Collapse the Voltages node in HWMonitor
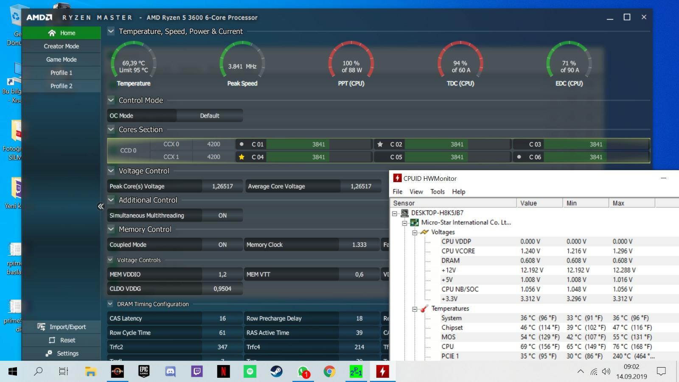The height and width of the screenshot is (382, 679). coord(415,233)
